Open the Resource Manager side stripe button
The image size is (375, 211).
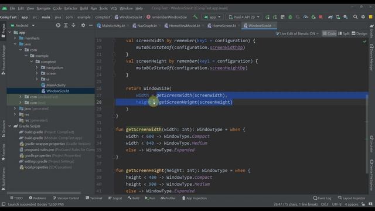pos(4,60)
